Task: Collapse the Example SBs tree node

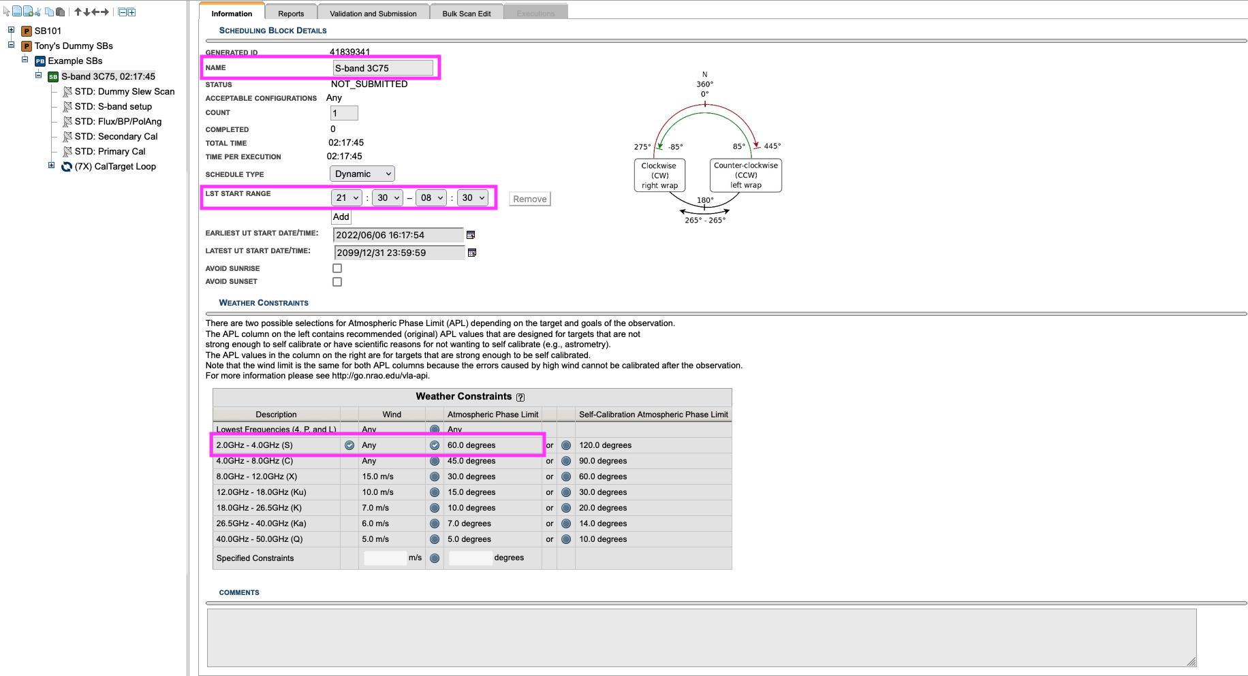Action: [25, 60]
